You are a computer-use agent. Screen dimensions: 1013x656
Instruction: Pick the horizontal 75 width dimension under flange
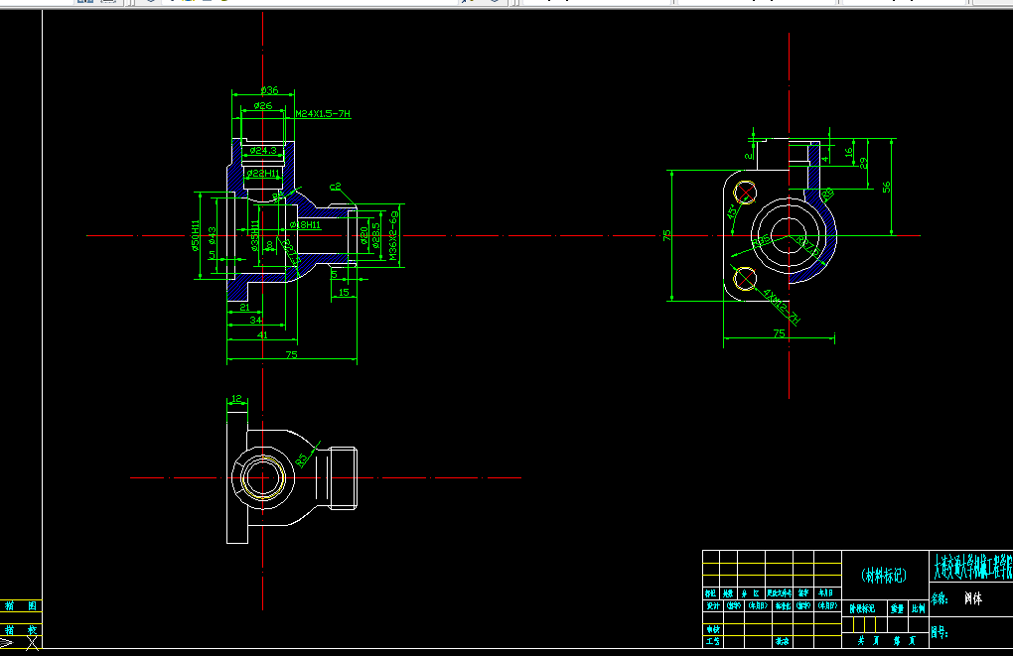780,333
